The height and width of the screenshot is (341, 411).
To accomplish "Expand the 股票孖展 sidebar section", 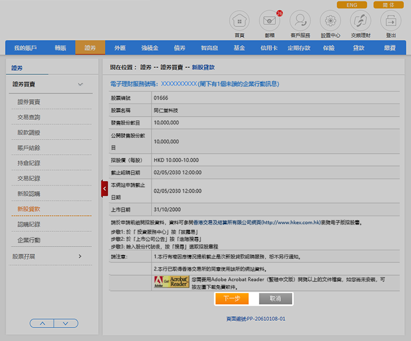I will tap(81, 257).
